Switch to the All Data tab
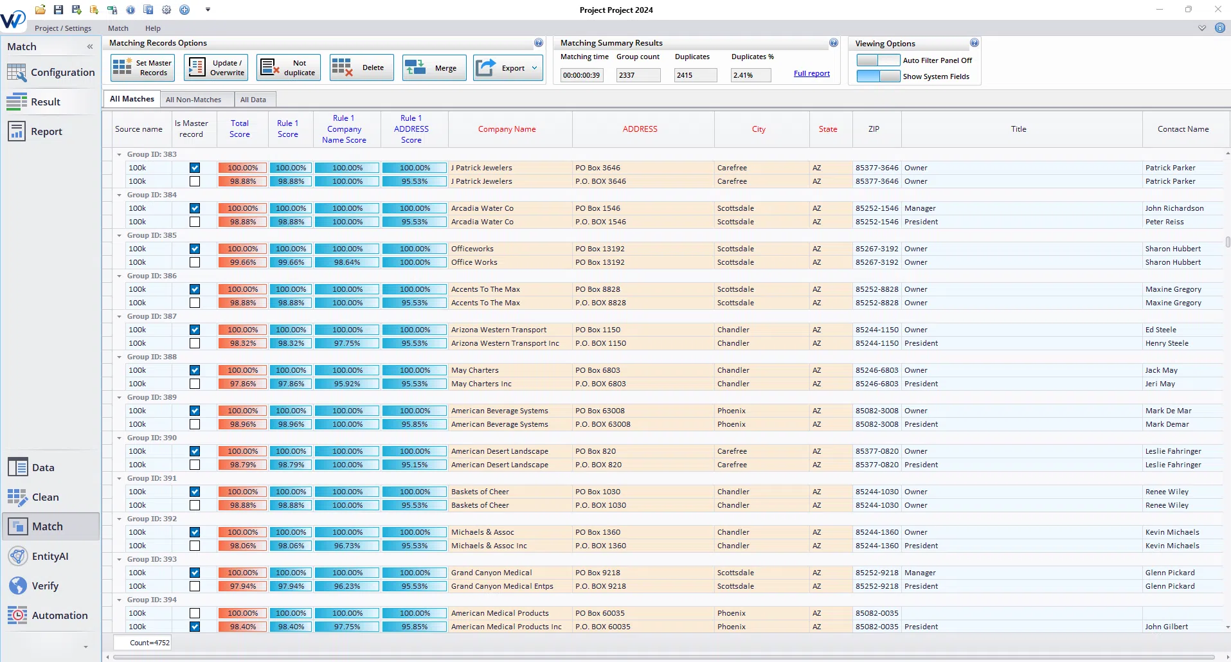Viewport: 1231px width, 662px height. [x=253, y=99]
